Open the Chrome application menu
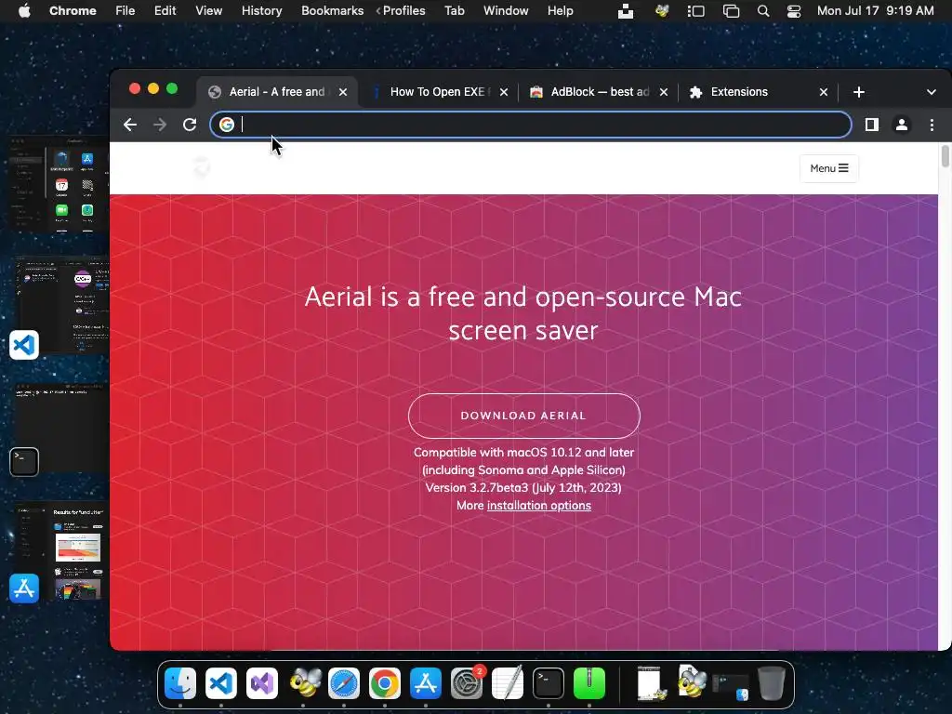The height and width of the screenshot is (714, 952). pos(73,11)
